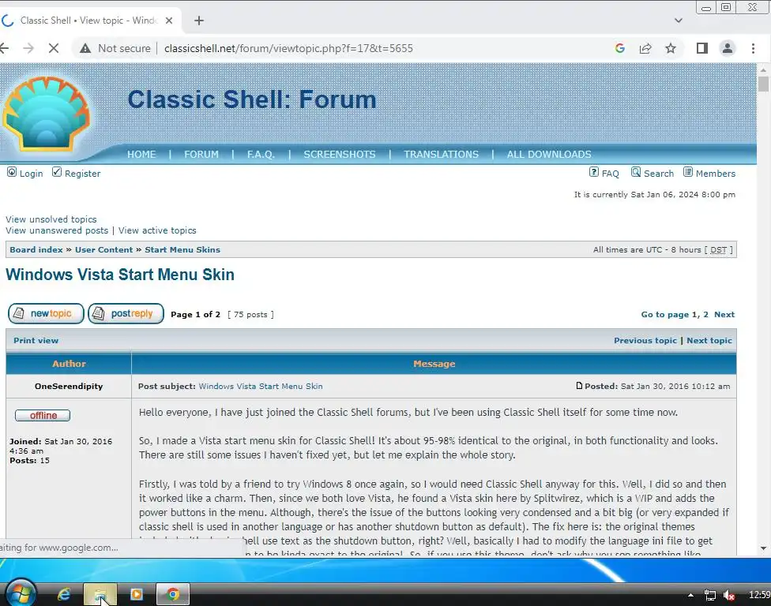This screenshot has width=771, height=606.
Task: Click the new topic button
Action: pyautogui.click(x=46, y=313)
